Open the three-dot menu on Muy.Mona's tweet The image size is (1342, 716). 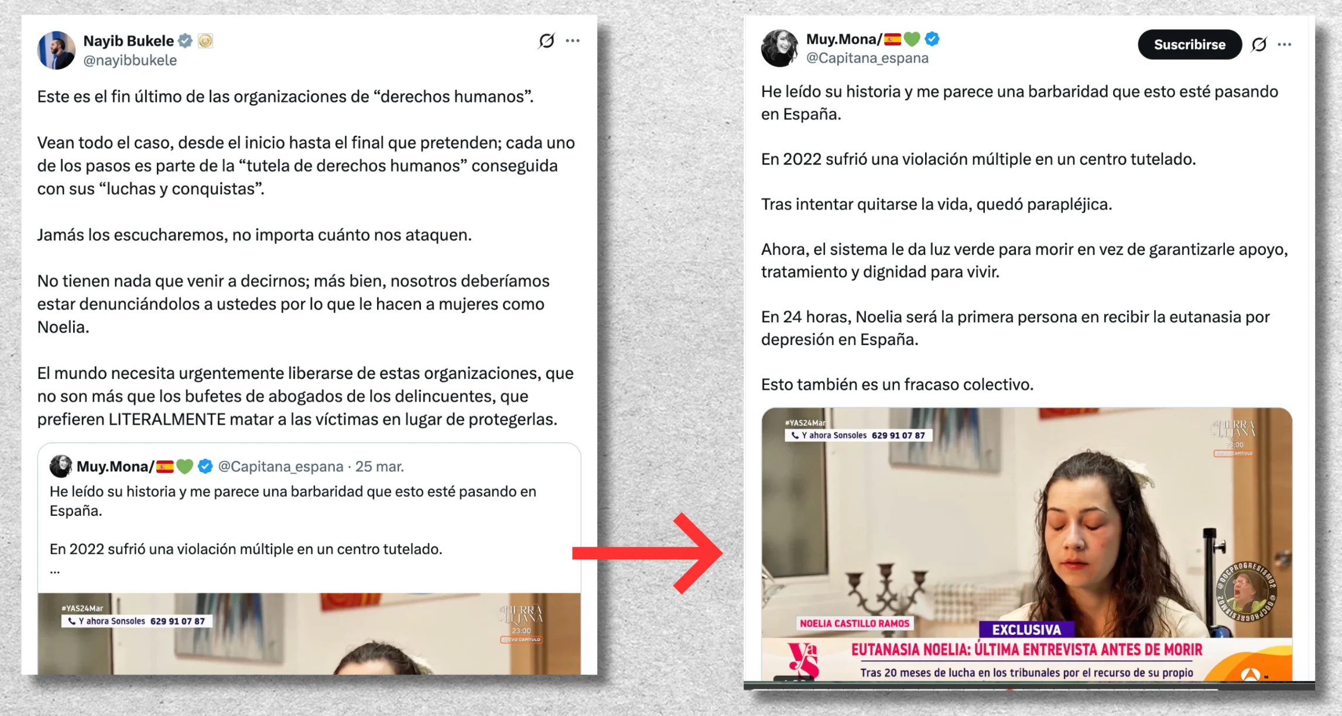point(1284,44)
